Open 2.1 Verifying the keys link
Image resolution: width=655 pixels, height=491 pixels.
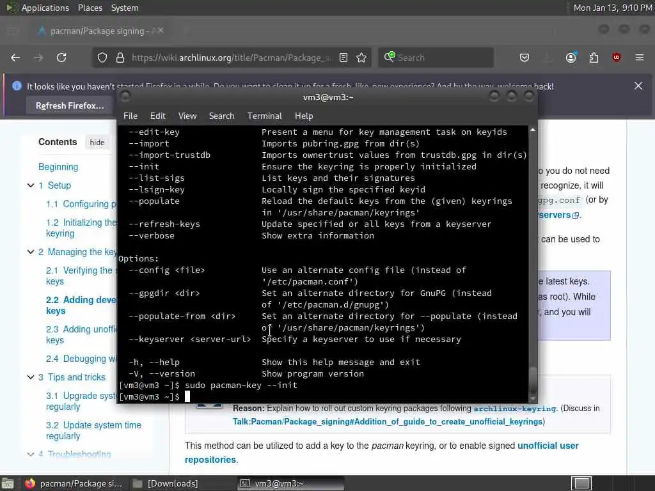81,276
